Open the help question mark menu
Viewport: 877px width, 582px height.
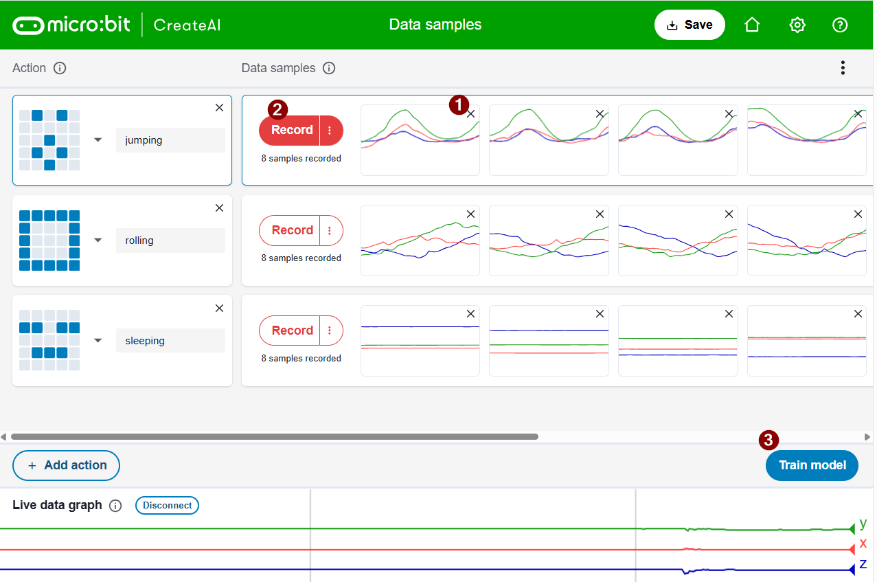pos(840,25)
